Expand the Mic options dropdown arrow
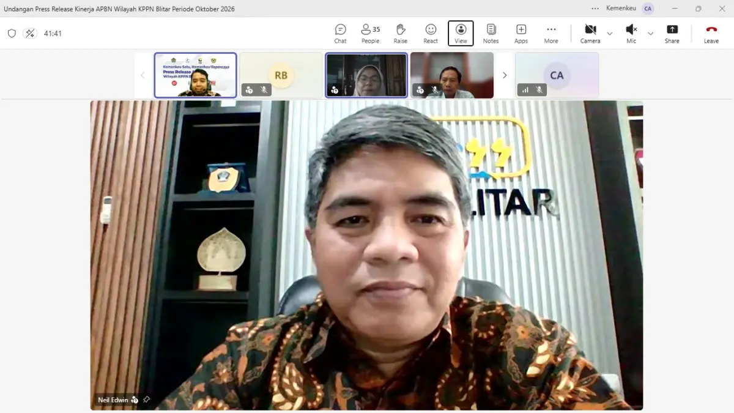Image resolution: width=734 pixels, height=413 pixels. pos(651,34)
